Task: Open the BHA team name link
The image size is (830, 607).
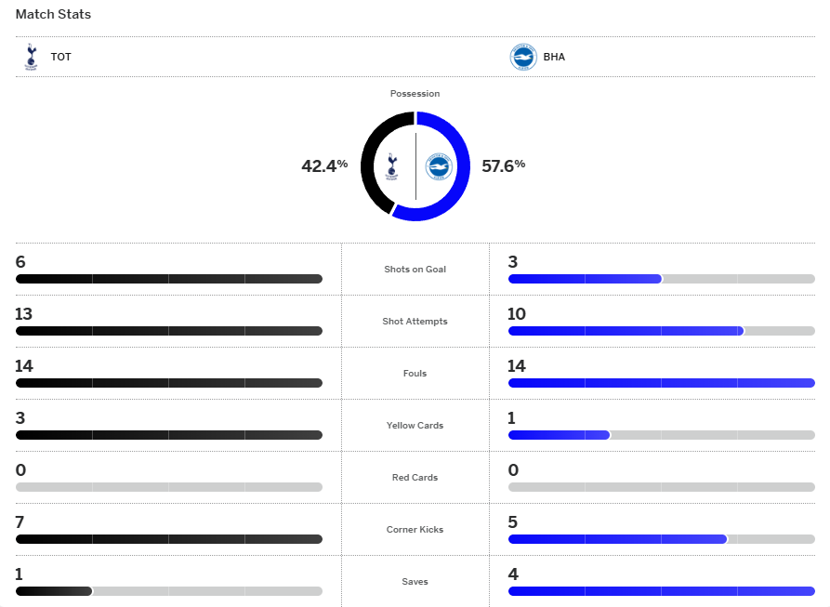Action: pyautogui.click(x=554, y=57)
